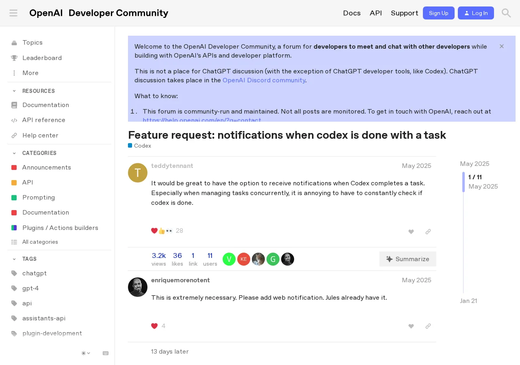Screen dimensions: 520x365
Task: Like enriquemorenotent's reply with heart icon
Action: click(411, 326)
